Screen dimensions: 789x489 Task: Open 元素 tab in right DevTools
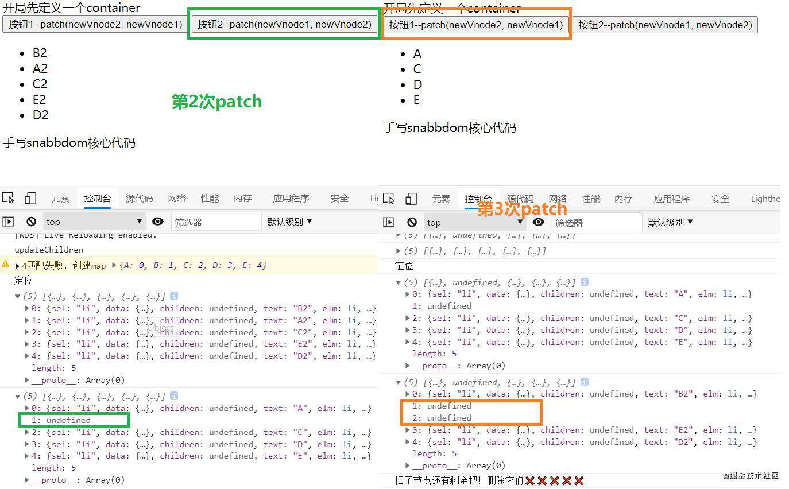pos(441,199)
